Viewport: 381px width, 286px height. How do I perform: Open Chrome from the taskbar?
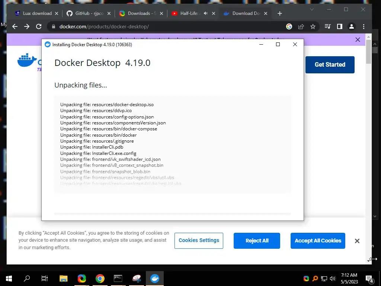pyautogui.click(x=100, y=279)
